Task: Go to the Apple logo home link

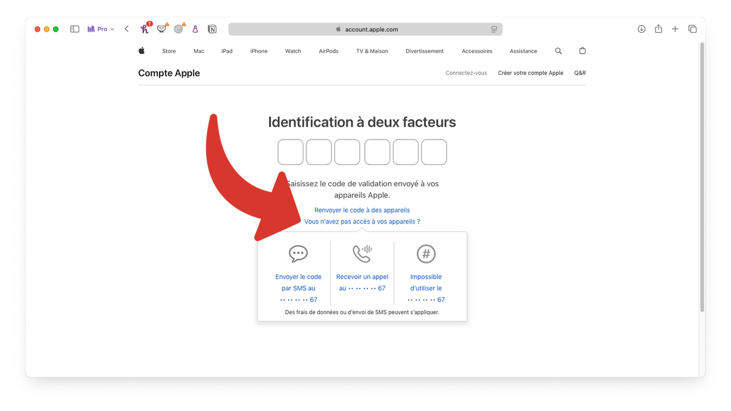Action: coord(141,51)
